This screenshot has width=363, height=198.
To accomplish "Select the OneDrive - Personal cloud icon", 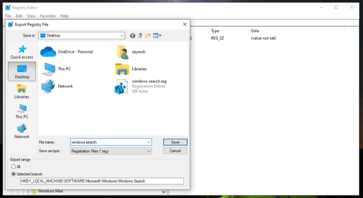I will [x=48, y=52].
